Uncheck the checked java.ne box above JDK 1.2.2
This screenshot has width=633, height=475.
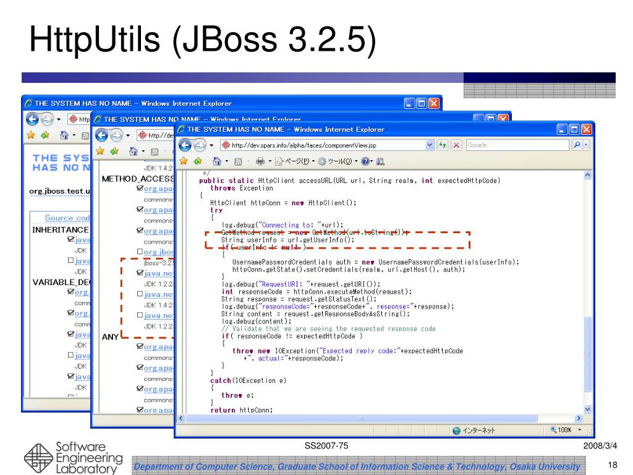(x=140, y=273)
